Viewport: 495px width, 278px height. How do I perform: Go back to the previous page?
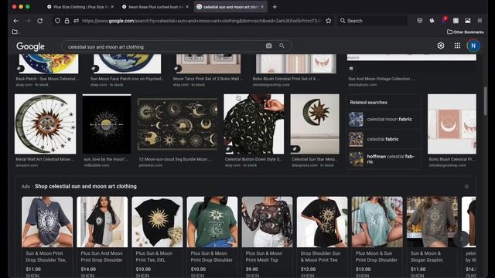(x=16, y=21)
